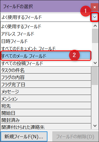Select 日時フィールド option
99x142 pixels.
click(x=46, y=41)
